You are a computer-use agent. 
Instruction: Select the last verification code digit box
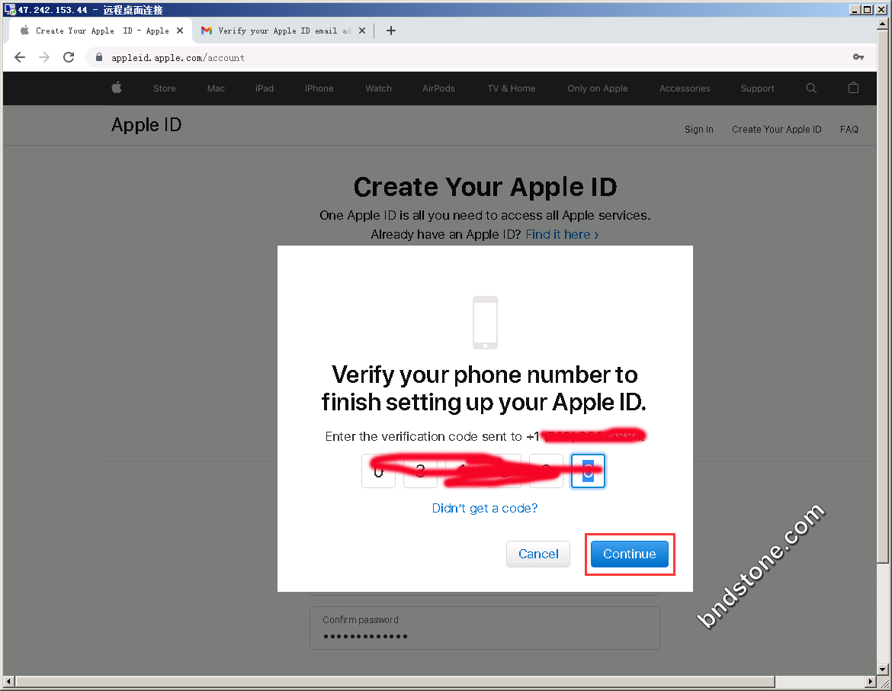coord(589,471)
